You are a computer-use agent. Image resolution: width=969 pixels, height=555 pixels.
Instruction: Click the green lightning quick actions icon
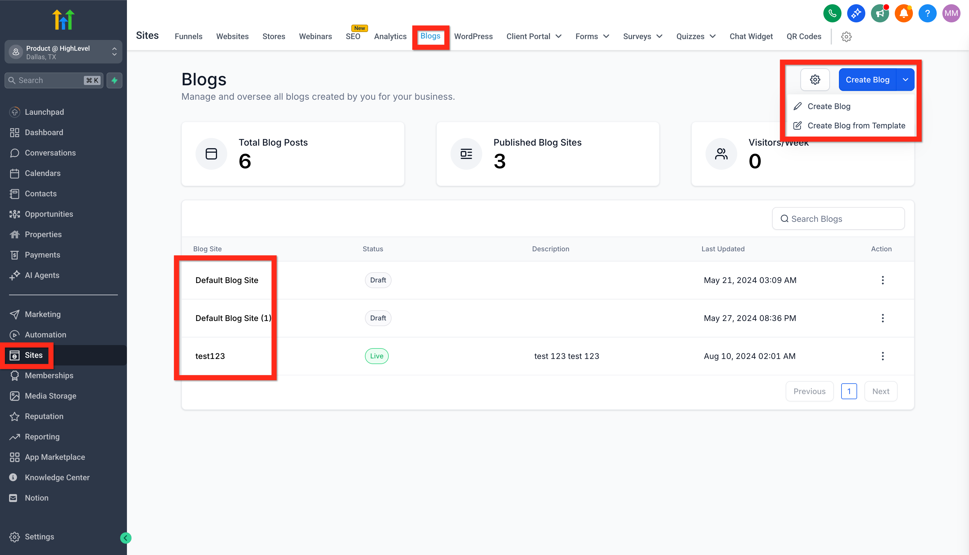[x=114, y=80]
